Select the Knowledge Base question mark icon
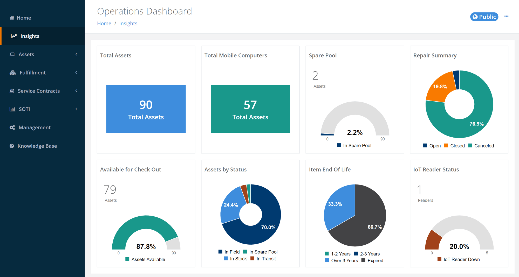The width and height of the screenshot is (519, 277). (x=12, y=146)
